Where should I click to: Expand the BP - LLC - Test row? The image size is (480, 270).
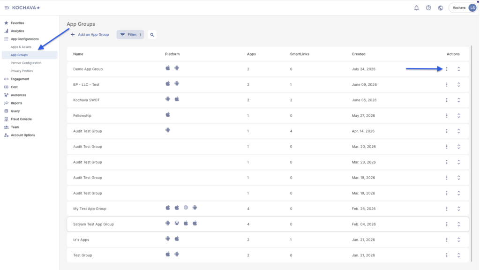[x=458, y=84]
